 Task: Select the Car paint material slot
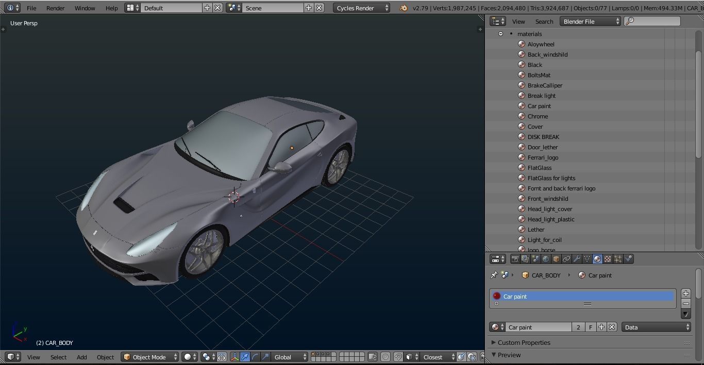[x=582, y=296]
